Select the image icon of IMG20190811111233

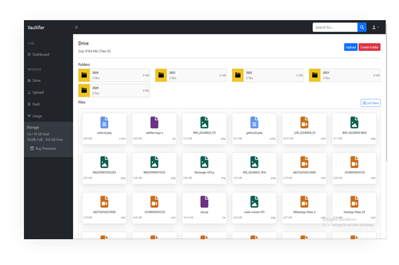154,162
